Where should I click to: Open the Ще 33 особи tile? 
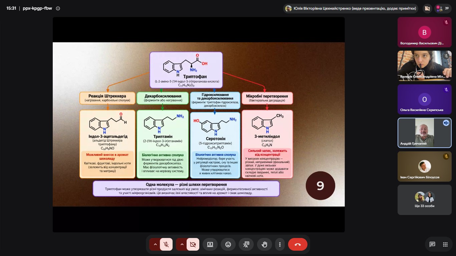[424, 200]
